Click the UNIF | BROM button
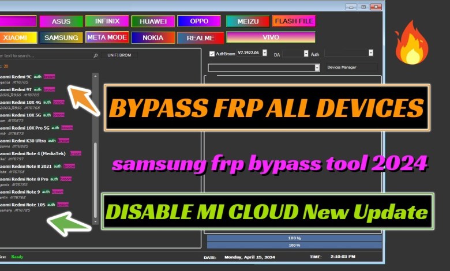This screenshot has width=450, height=271. pyautogui.click(x=119, y=55)
